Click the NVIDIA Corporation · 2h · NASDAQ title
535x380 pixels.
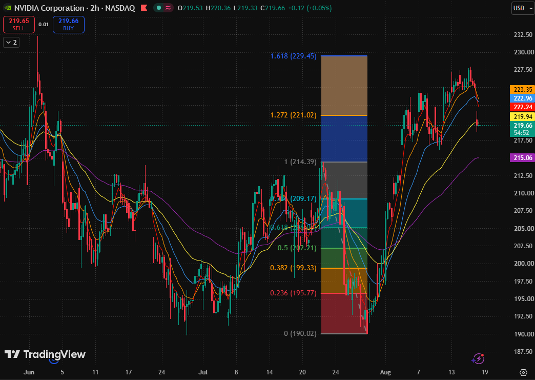pyautogui.click(x=74, y=8)
